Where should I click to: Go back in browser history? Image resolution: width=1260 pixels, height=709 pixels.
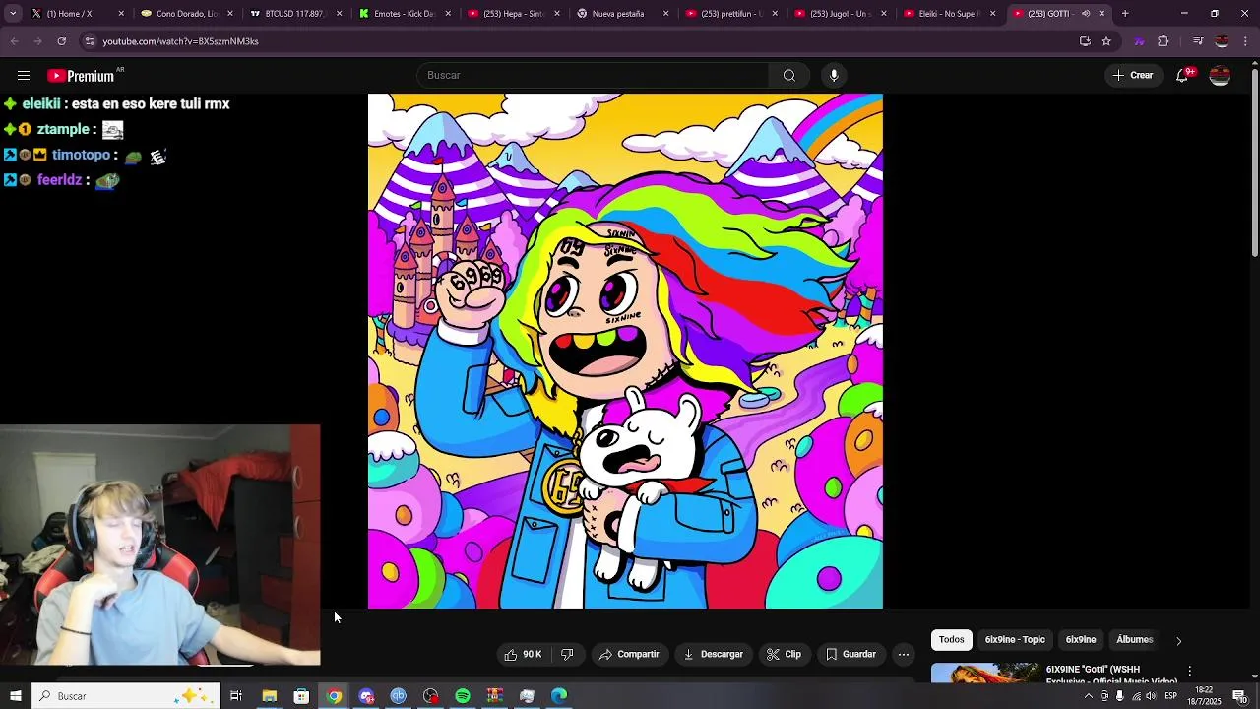pos(14,41)
